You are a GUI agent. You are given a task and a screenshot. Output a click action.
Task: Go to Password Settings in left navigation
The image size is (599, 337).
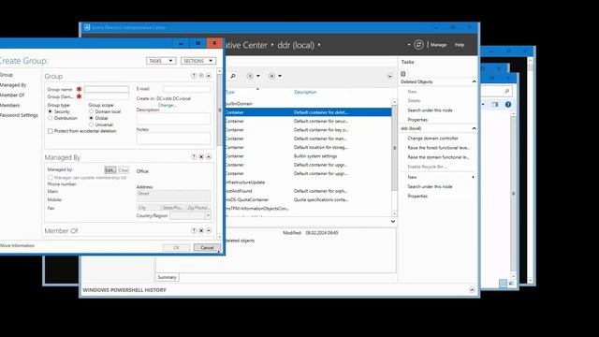[19, 115]
